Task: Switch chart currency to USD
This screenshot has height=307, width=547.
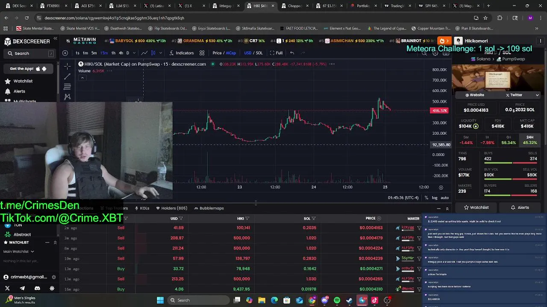Action: tap(247, 53)
